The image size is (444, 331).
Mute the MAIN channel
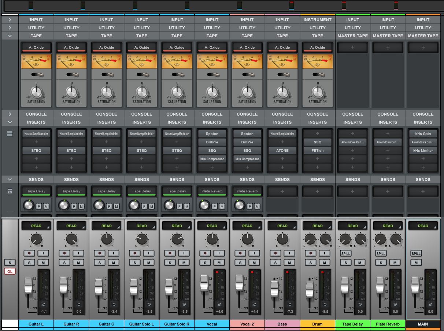click(416, 263)
